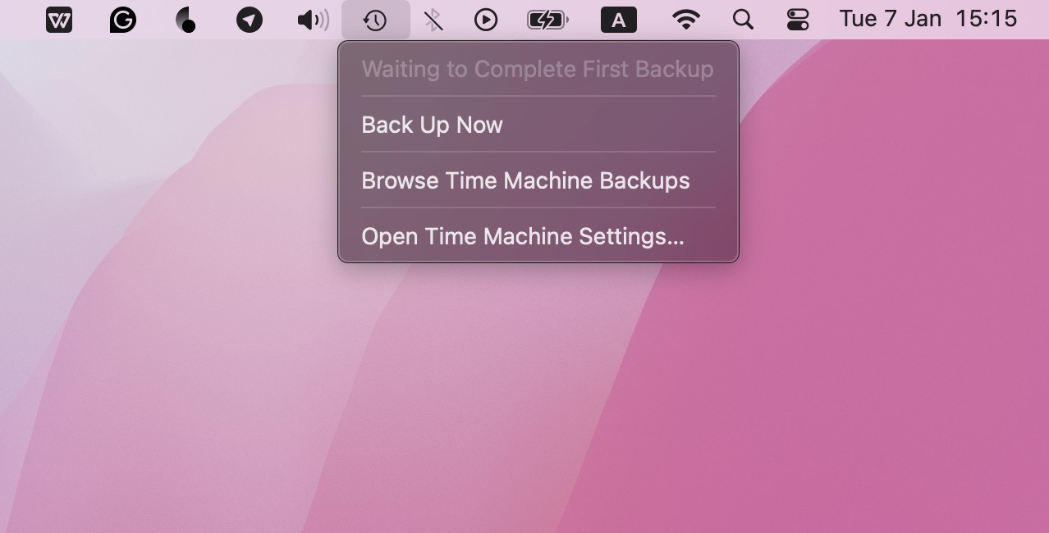The image size is (1049, 533).
Task: Click the Grammarly menu bar icon
Action: pos(123,20)
